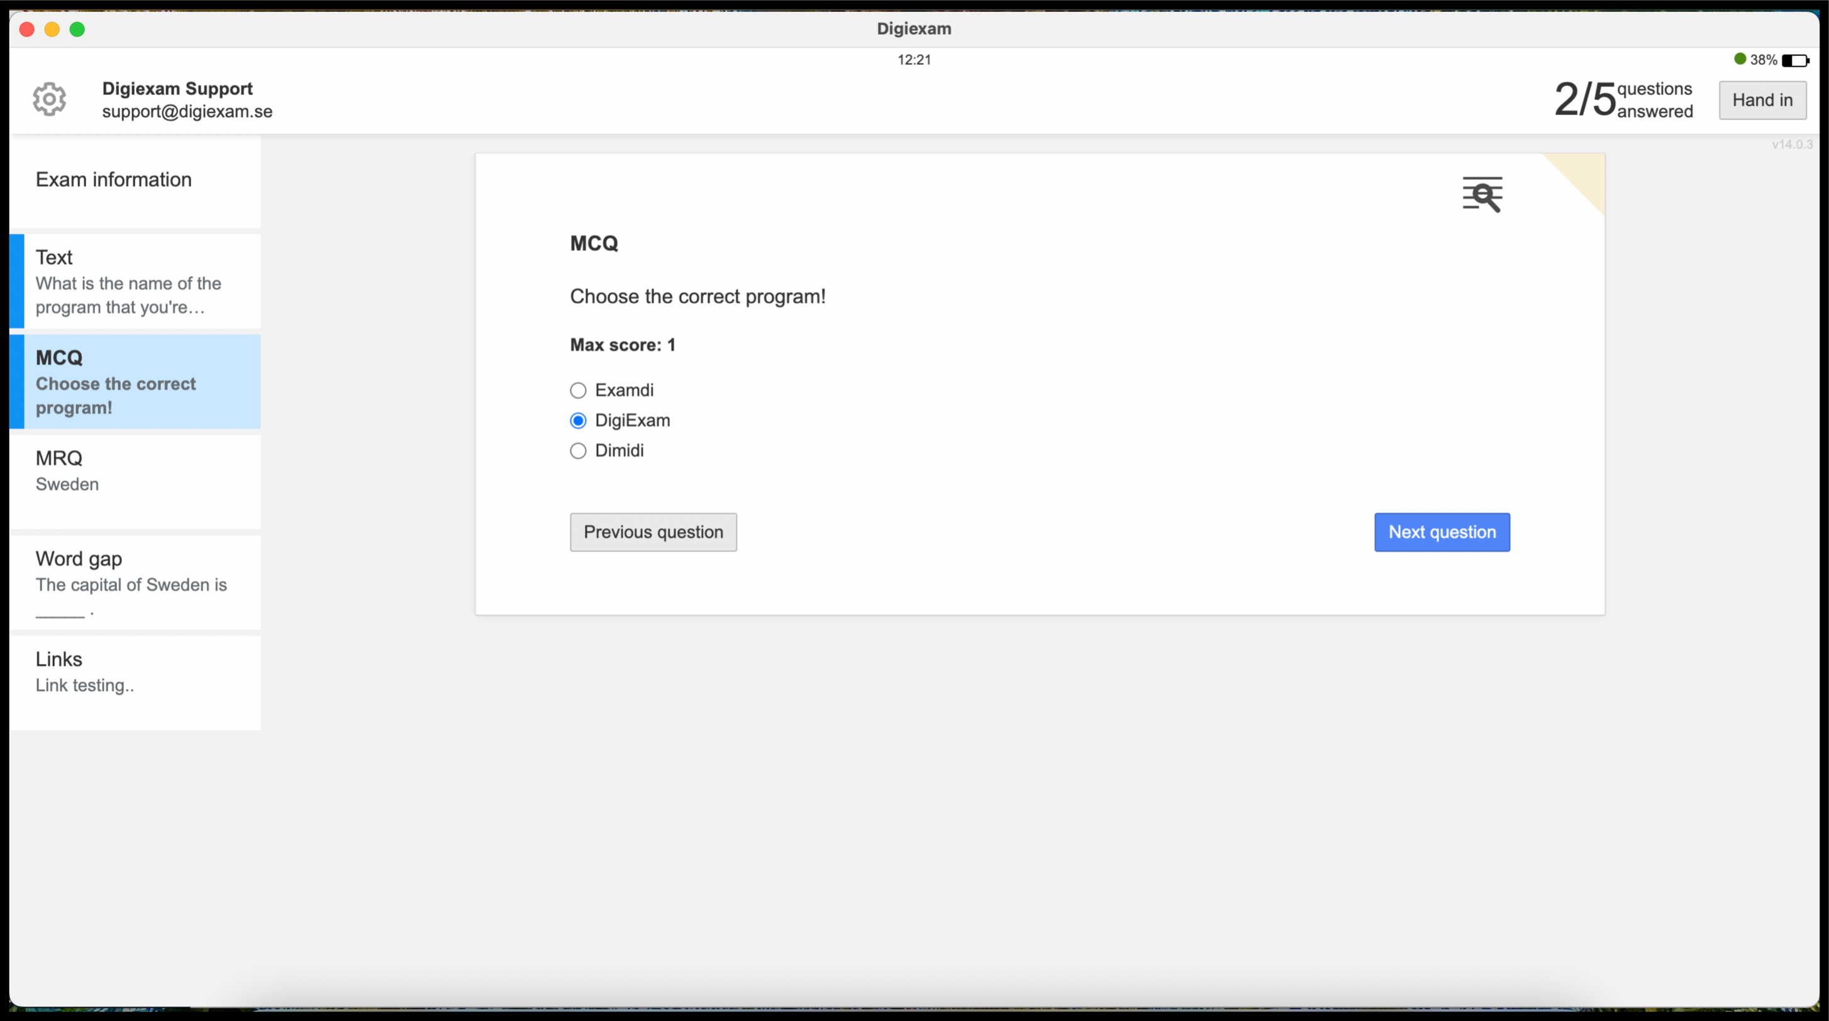Click the Digiexam Support name
The height and width of the screenshot is (1021, 1829).
pyautogui.click(x=177, y=89)
